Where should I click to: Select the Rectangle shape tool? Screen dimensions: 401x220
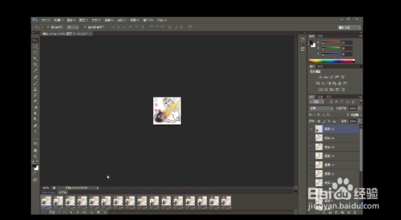35,144
